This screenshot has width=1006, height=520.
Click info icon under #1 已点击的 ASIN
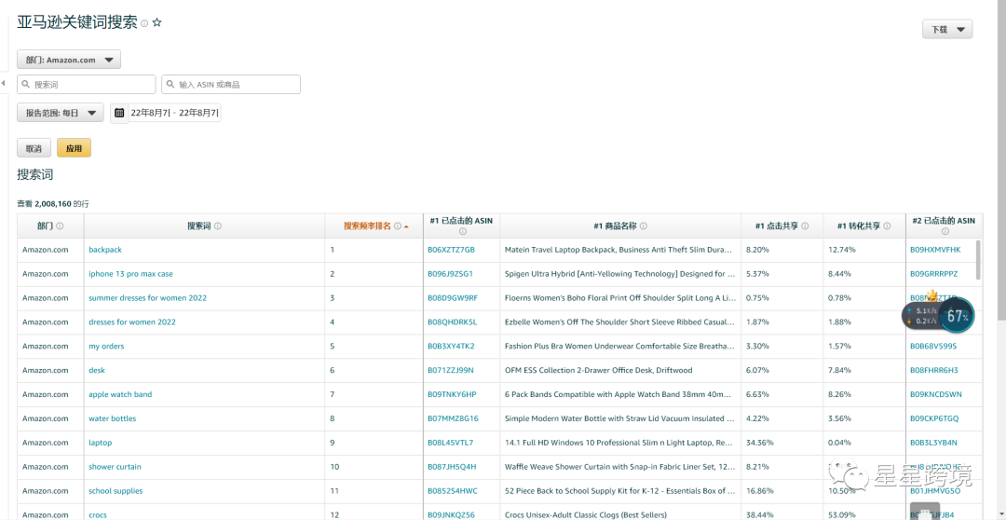[462, 232]
